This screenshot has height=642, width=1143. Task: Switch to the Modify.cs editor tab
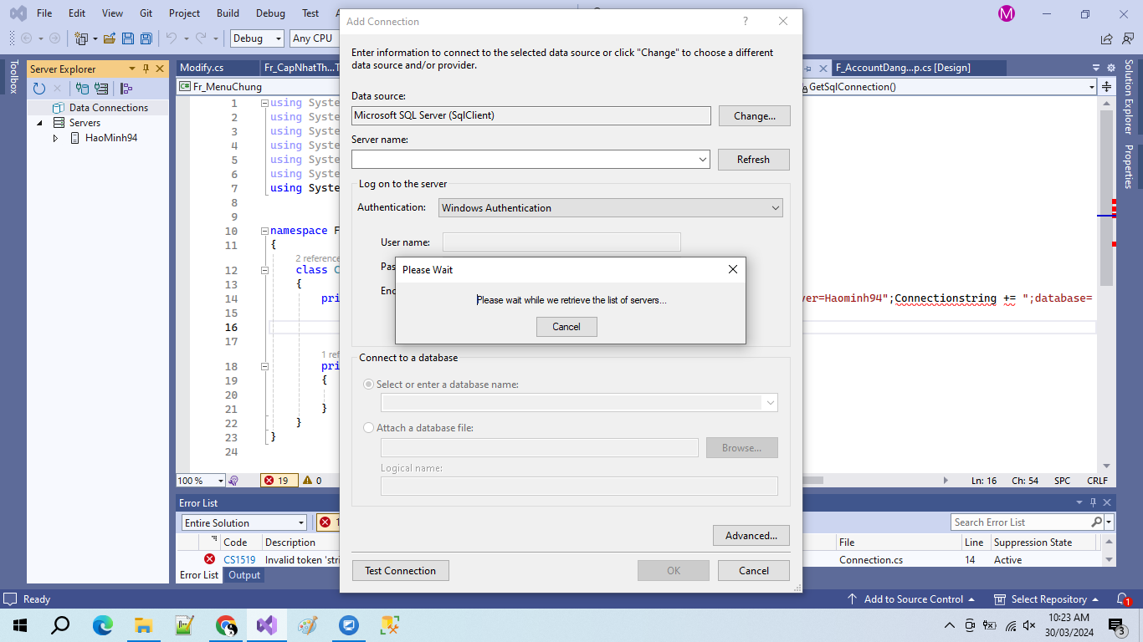pyautogui.click(x=202, y=69)
